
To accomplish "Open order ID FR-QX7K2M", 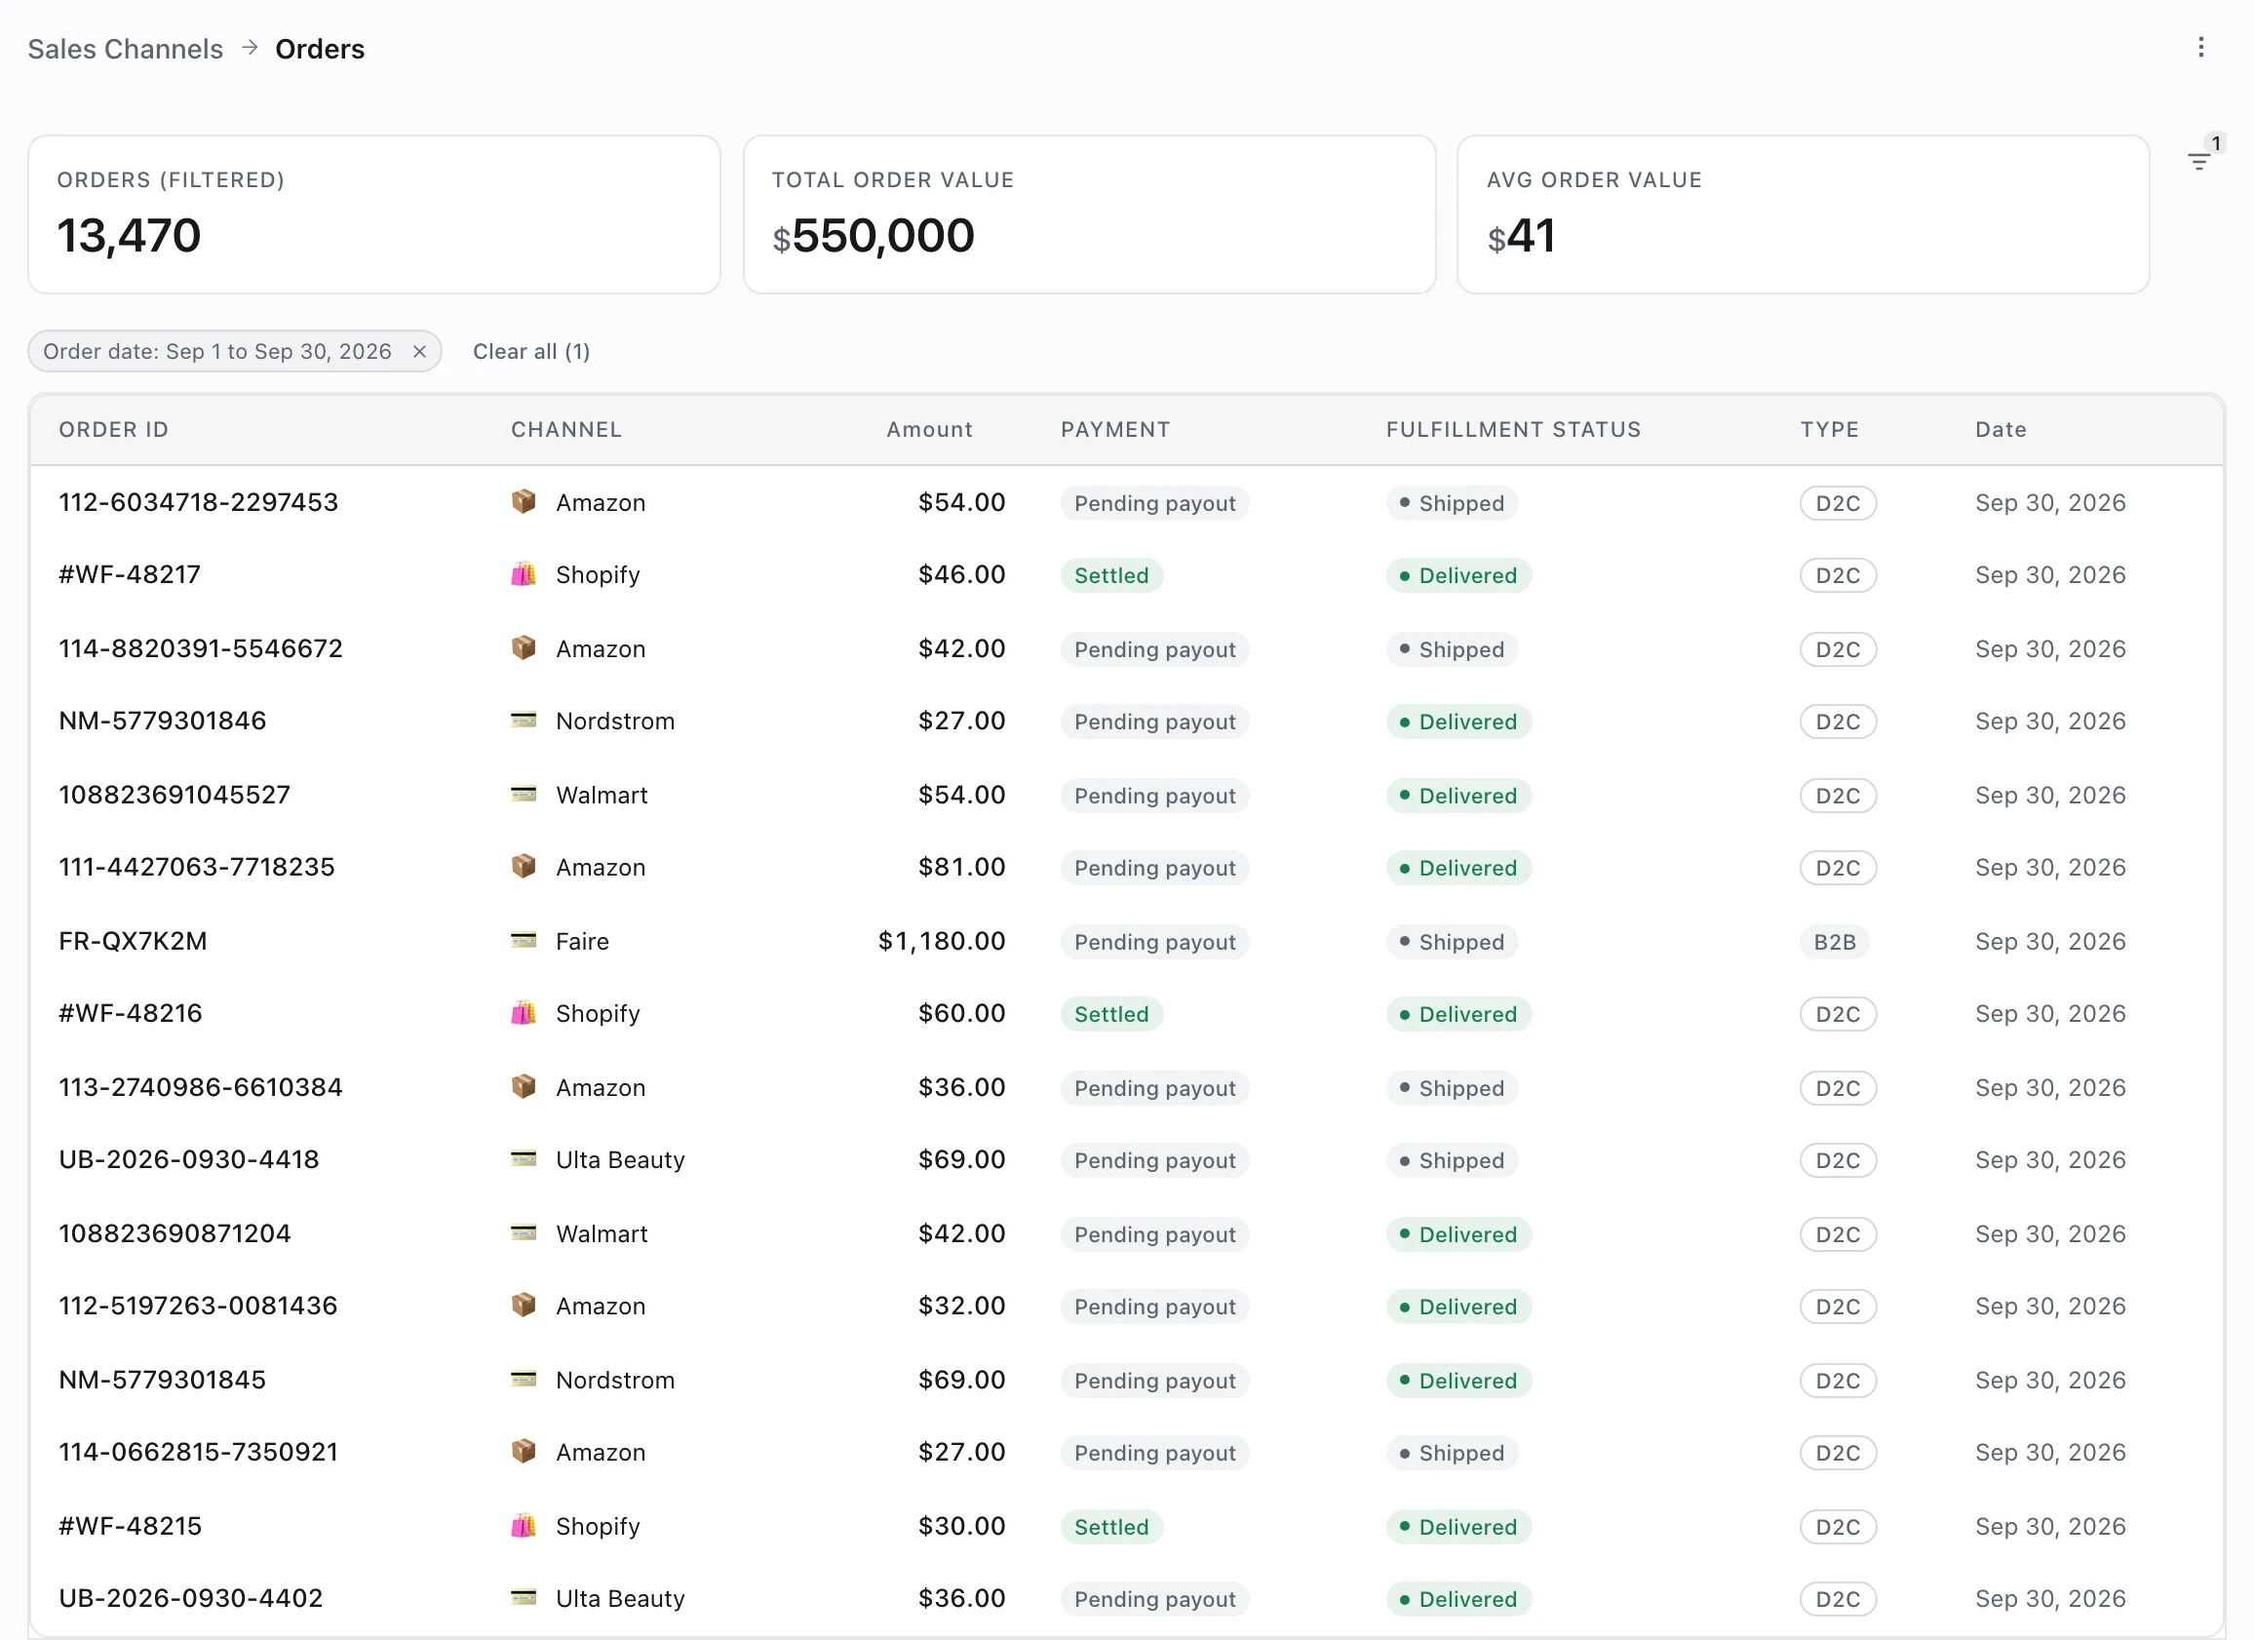I will tap(134, 940).
